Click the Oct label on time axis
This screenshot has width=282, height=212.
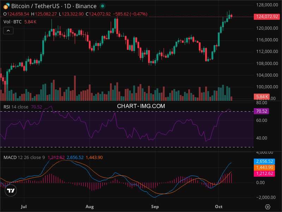tap(219, 206)
